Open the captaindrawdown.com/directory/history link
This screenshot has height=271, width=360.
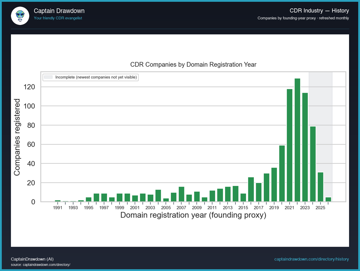point(311,259)
